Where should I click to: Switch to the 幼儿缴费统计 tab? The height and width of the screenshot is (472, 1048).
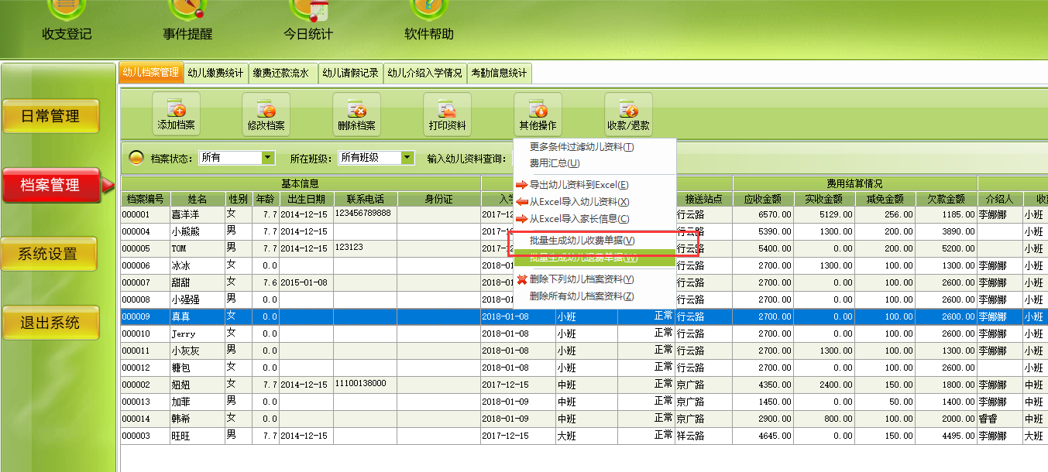pyautogui.click(x=216, y=74)
